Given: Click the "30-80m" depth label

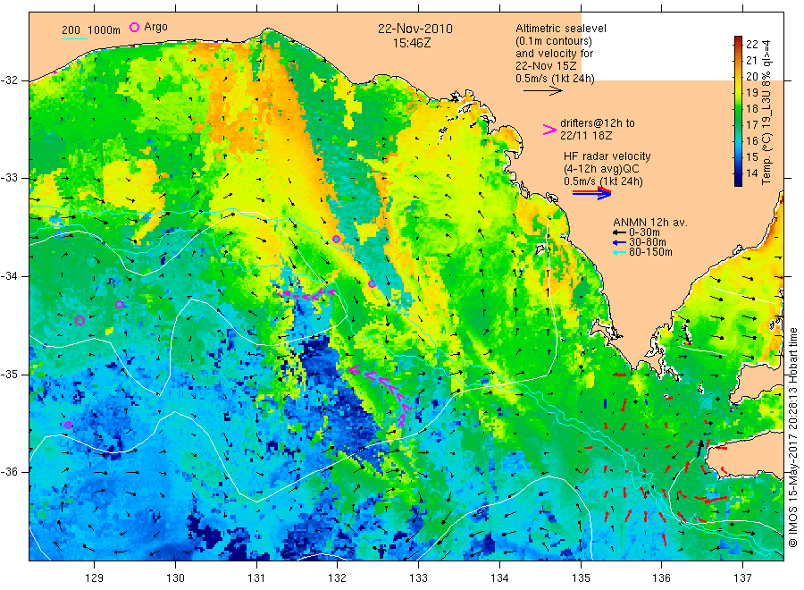Looking at the screenshot, I should coord(648,242).
